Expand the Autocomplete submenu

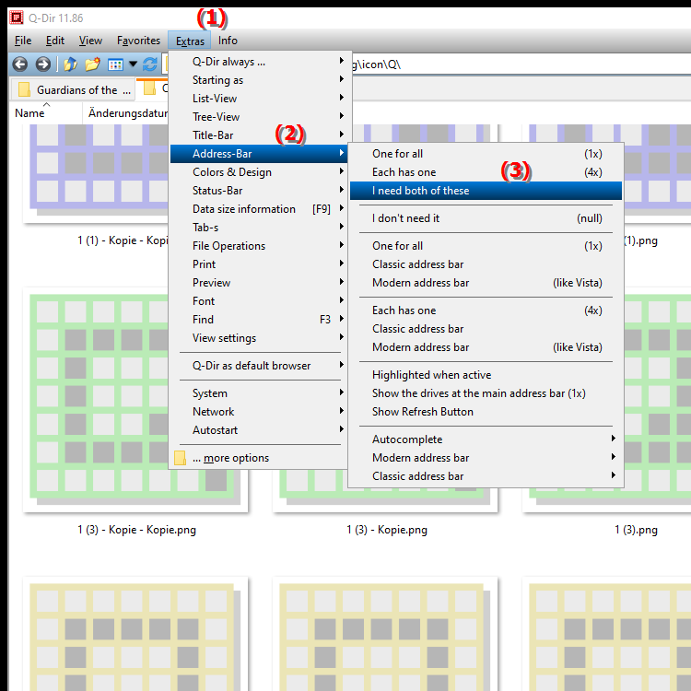(x=486, y=439)
